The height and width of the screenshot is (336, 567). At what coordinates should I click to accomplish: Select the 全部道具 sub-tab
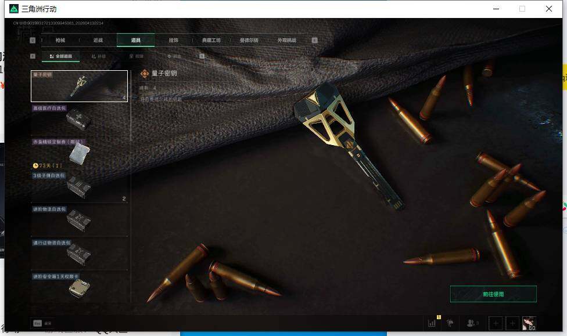coord(61,56)
